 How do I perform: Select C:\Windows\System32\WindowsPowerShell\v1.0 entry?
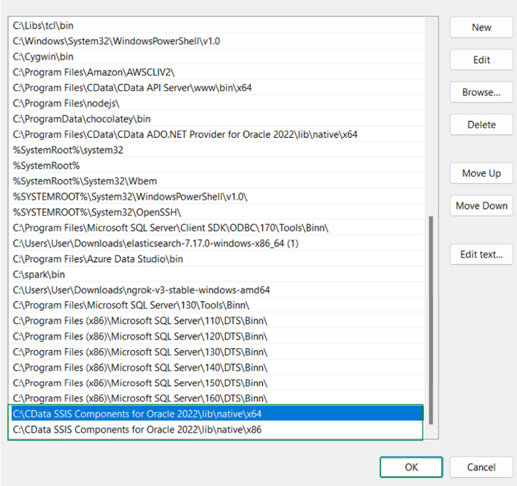click(217, 41)
